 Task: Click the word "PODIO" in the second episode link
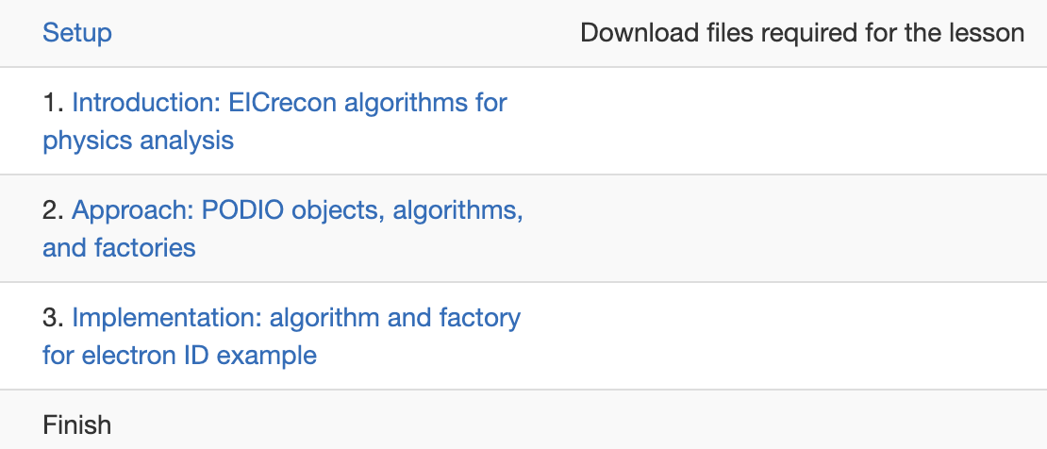pos(242,209)
